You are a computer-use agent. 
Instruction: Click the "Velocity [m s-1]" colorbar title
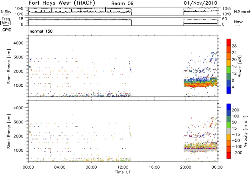tap(246, 131)
